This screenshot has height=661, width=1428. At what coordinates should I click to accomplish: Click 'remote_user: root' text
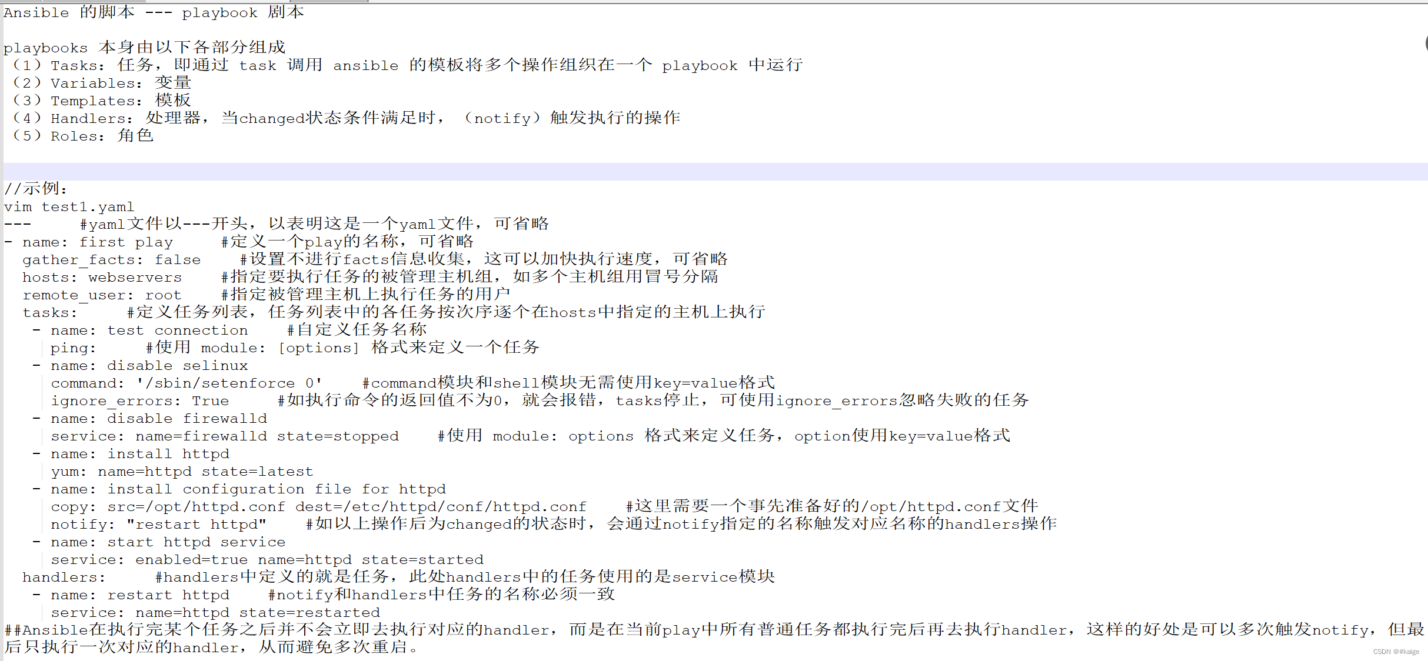tap(102, 295)
